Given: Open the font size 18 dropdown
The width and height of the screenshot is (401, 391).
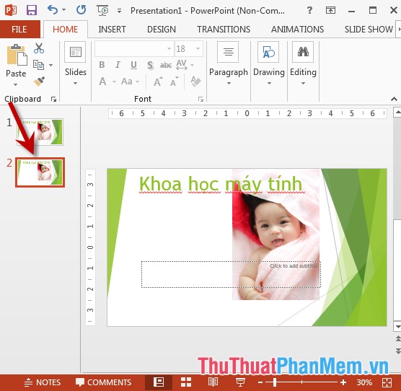Looking at the screenshot, I should click(198, 48).
